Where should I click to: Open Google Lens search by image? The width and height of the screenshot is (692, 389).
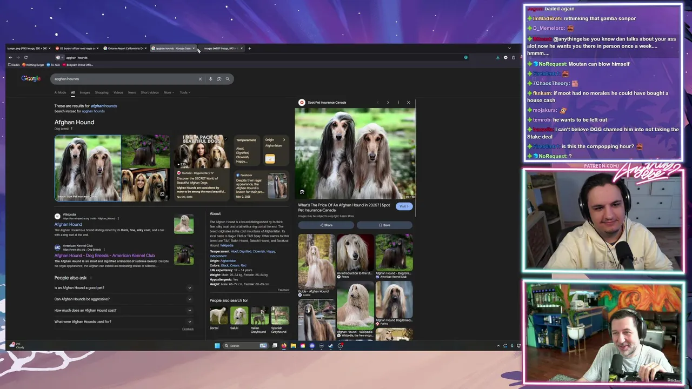click(x=219, y=79)
